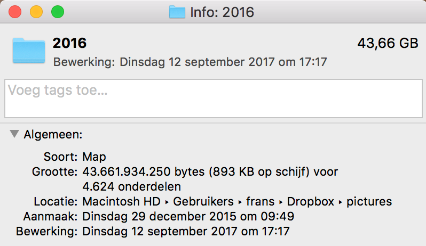The width and height of the screenshot is (426, 246).
Task: Click the Algemeen section heading
Action: [x=53, y=135]
